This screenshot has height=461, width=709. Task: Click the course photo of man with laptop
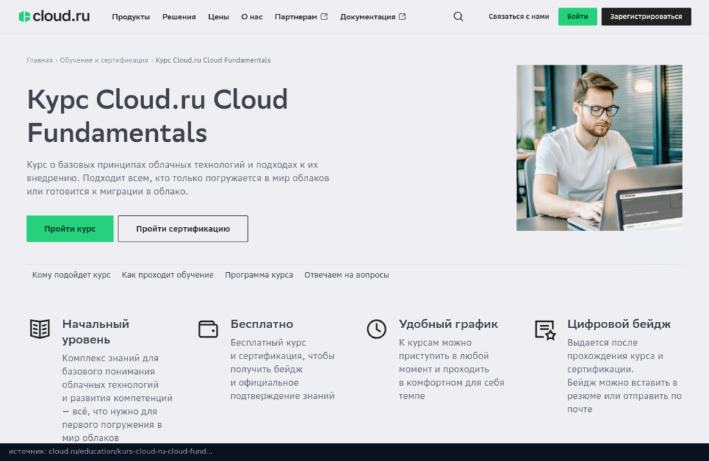(x=599, y=148)
